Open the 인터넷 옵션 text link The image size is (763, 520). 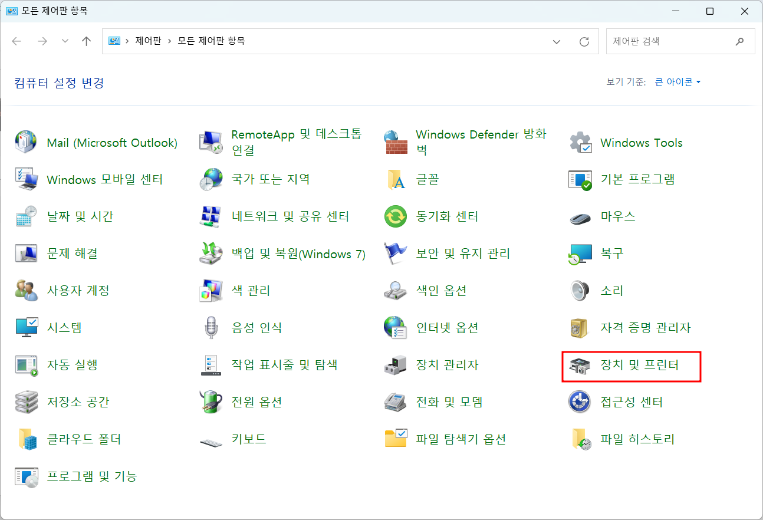pos(447,328)
